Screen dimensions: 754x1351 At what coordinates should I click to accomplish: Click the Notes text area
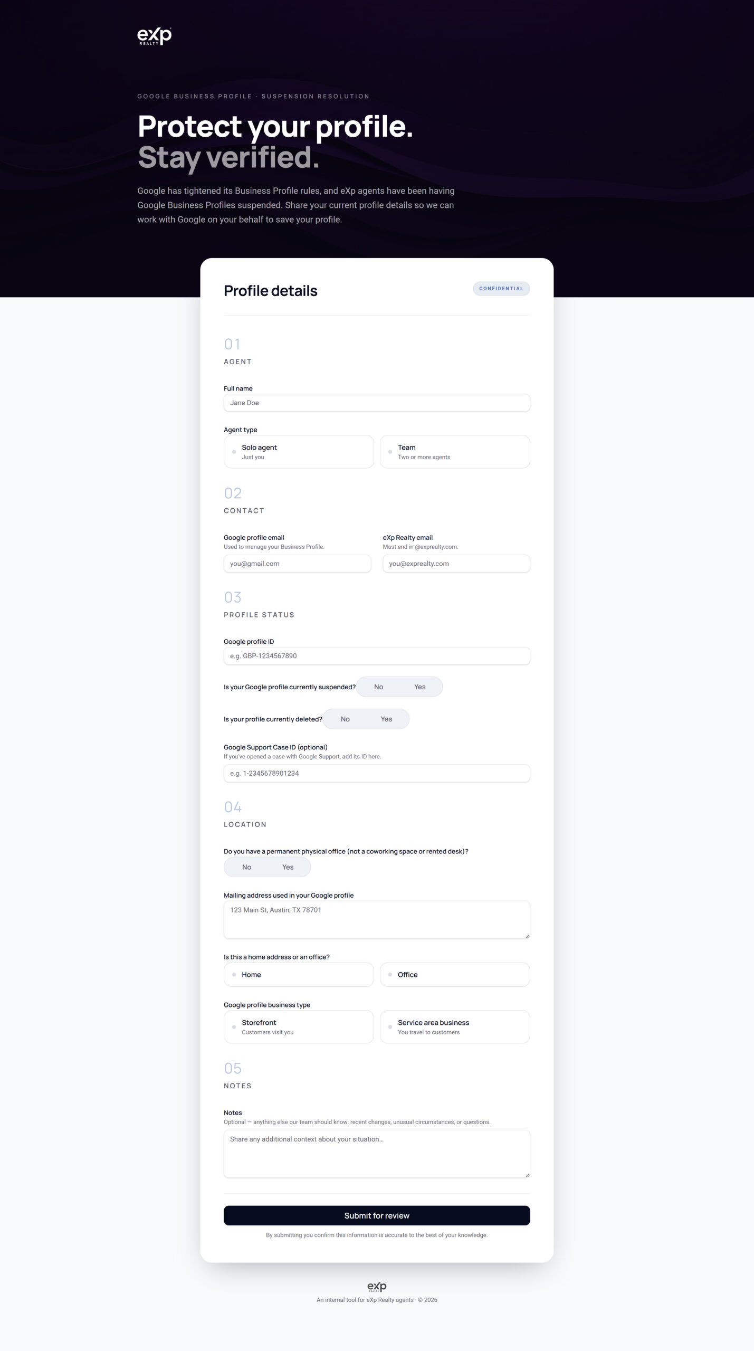click(x=377, y=1154)
